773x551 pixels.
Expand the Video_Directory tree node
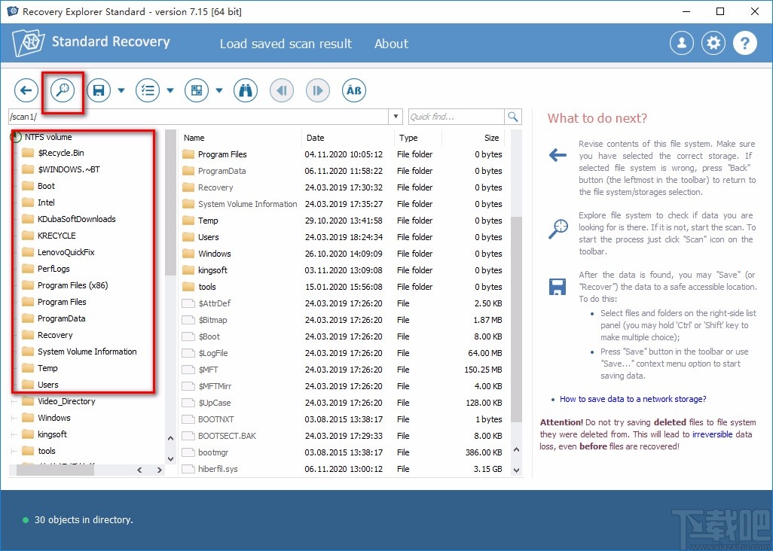[x=14, y=401]
